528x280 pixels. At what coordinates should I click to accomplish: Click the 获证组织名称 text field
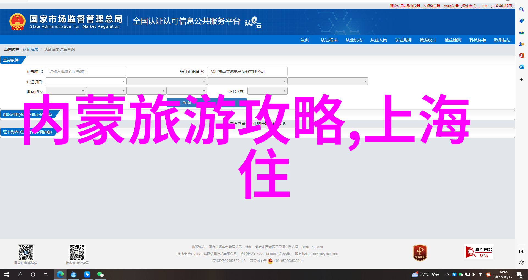(247, 71)
